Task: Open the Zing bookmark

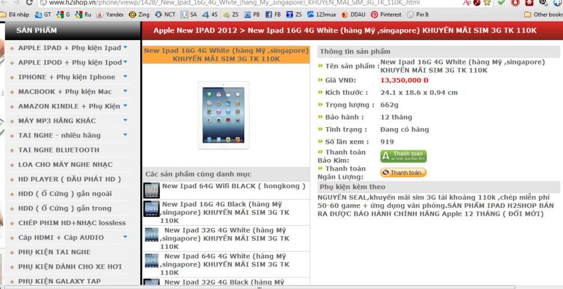Action: click(139, 14)
